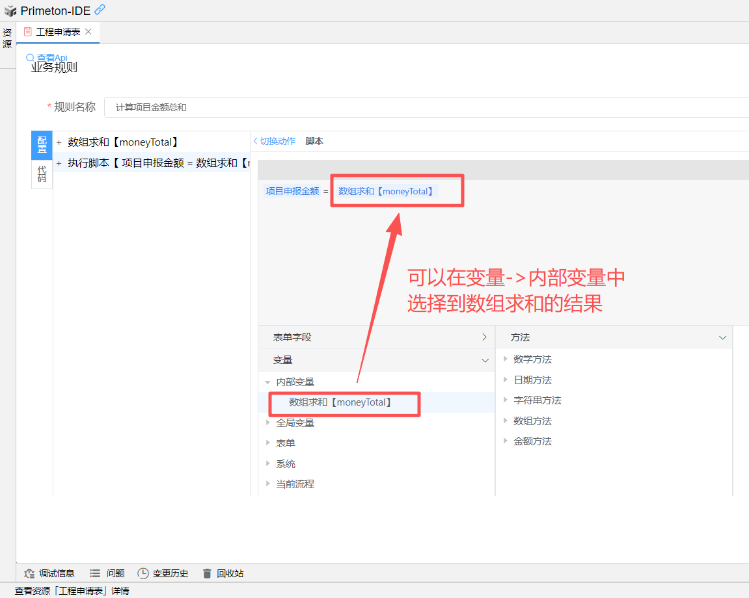
Task: Click 切换动作 to switch action
Action: point(274,141)
